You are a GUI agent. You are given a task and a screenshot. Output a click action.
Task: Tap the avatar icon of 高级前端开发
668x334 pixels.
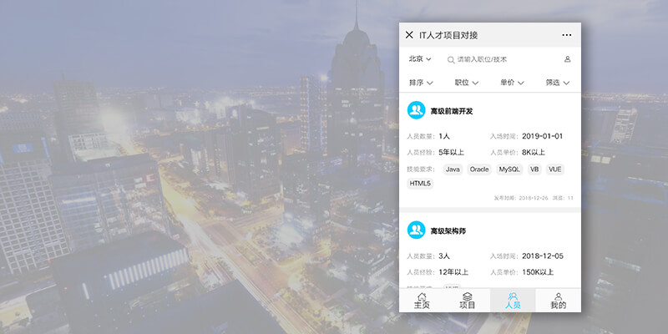[416, 110]
